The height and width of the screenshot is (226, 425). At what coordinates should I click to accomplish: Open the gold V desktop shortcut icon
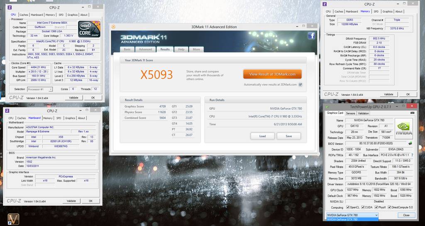pos(13,219)
